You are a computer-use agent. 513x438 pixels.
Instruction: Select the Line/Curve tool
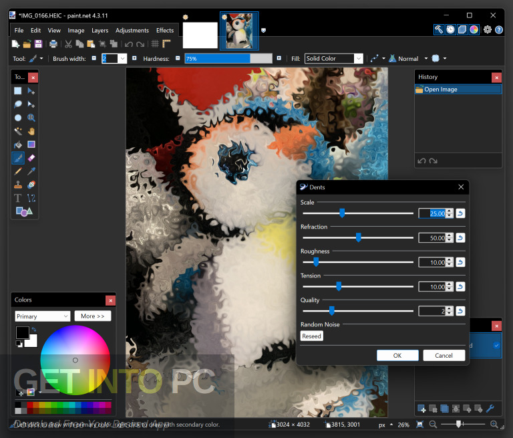tap(31, 198)
